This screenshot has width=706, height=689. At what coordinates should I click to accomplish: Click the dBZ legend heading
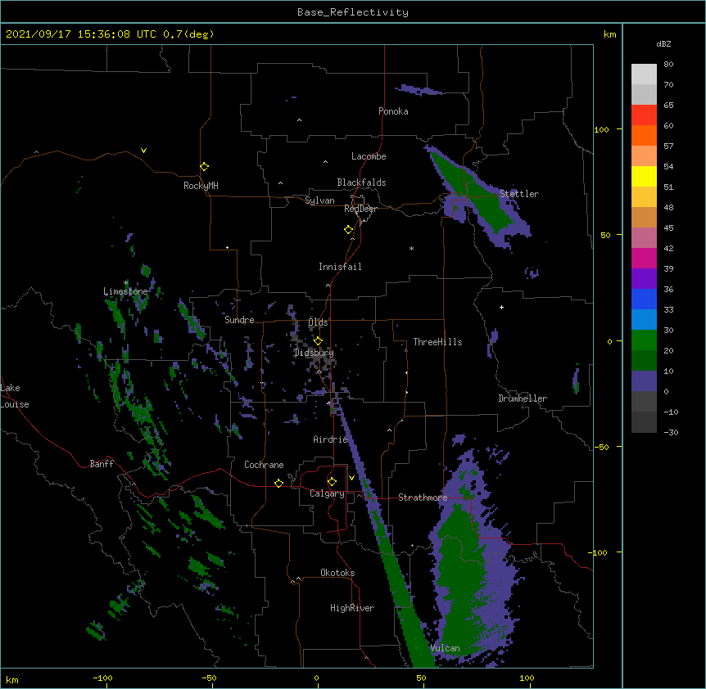(663, 44)
